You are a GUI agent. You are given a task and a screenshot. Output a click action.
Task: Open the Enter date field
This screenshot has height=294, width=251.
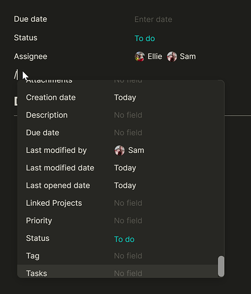point(153,19)
